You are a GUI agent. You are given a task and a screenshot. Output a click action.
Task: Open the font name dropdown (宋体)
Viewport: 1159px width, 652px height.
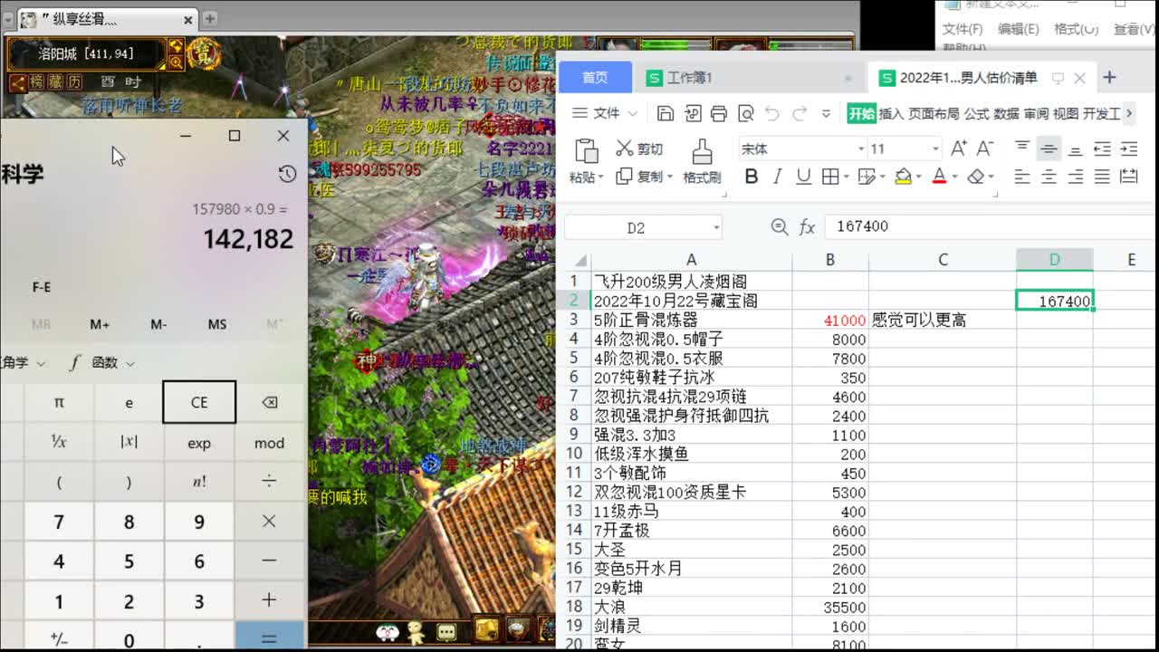point(860,149)
